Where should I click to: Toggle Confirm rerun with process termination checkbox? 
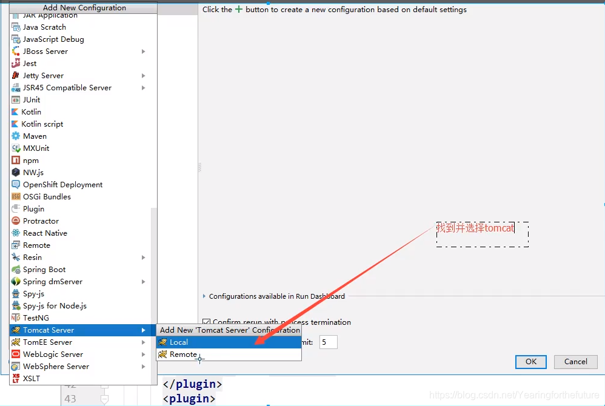point(207,322)
